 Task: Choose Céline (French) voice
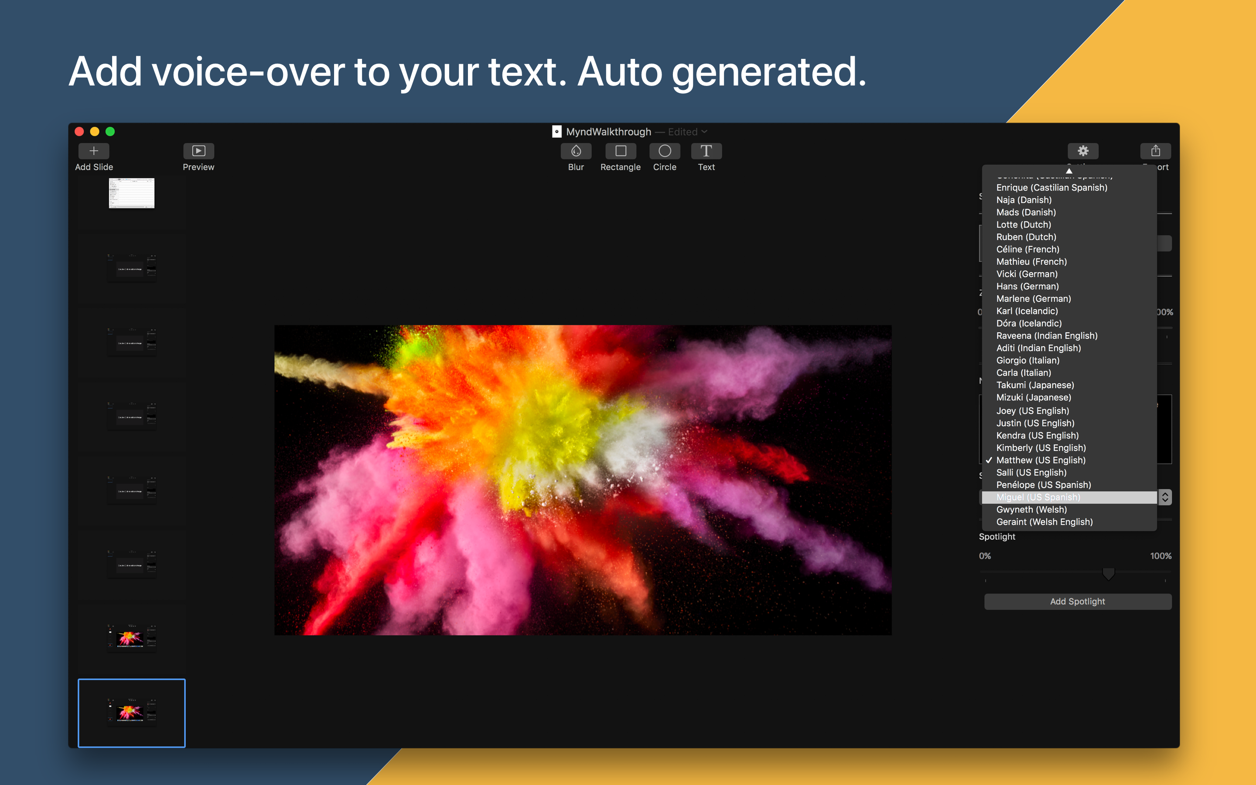click(1027, 249)
